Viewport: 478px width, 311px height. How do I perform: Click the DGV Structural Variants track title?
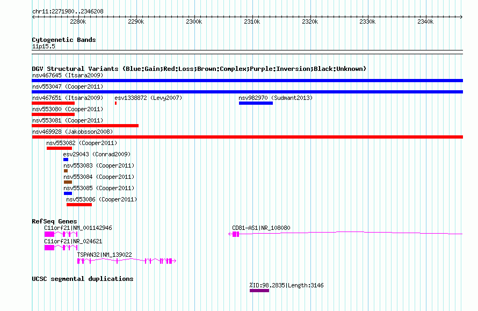199,69
